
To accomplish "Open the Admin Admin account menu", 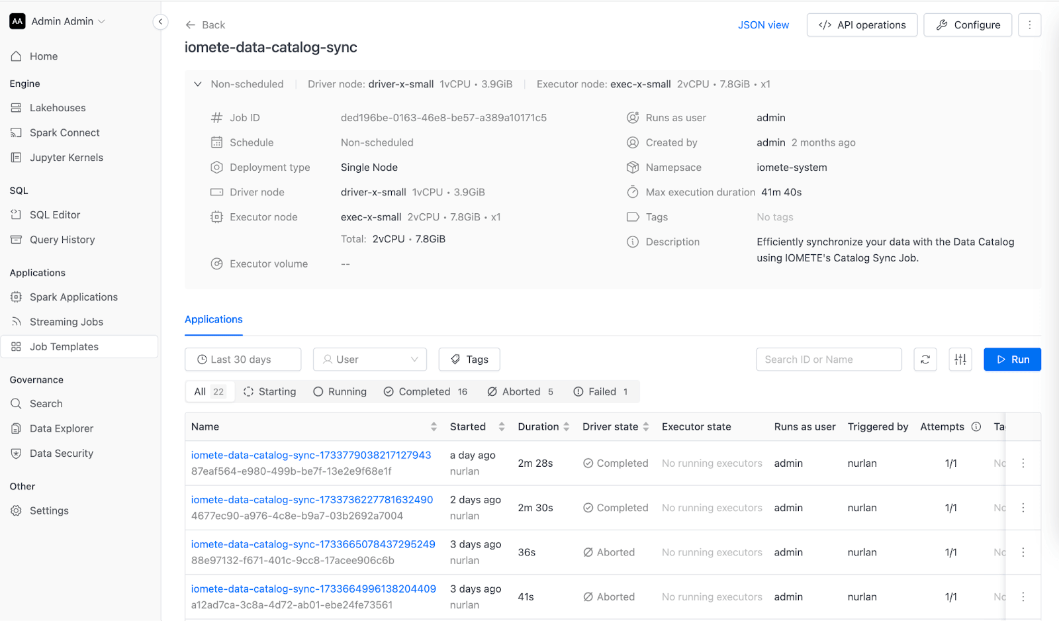I will (58, 22).
